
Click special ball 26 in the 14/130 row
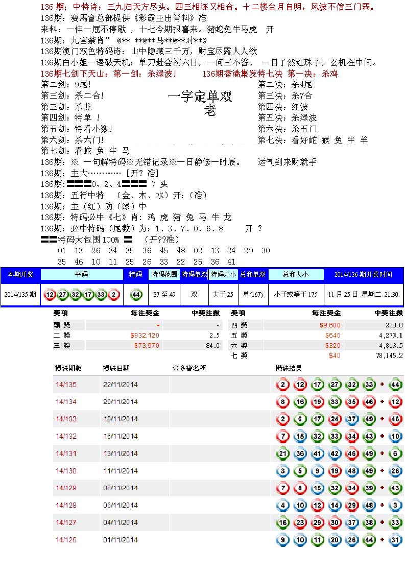click(395, 471)
